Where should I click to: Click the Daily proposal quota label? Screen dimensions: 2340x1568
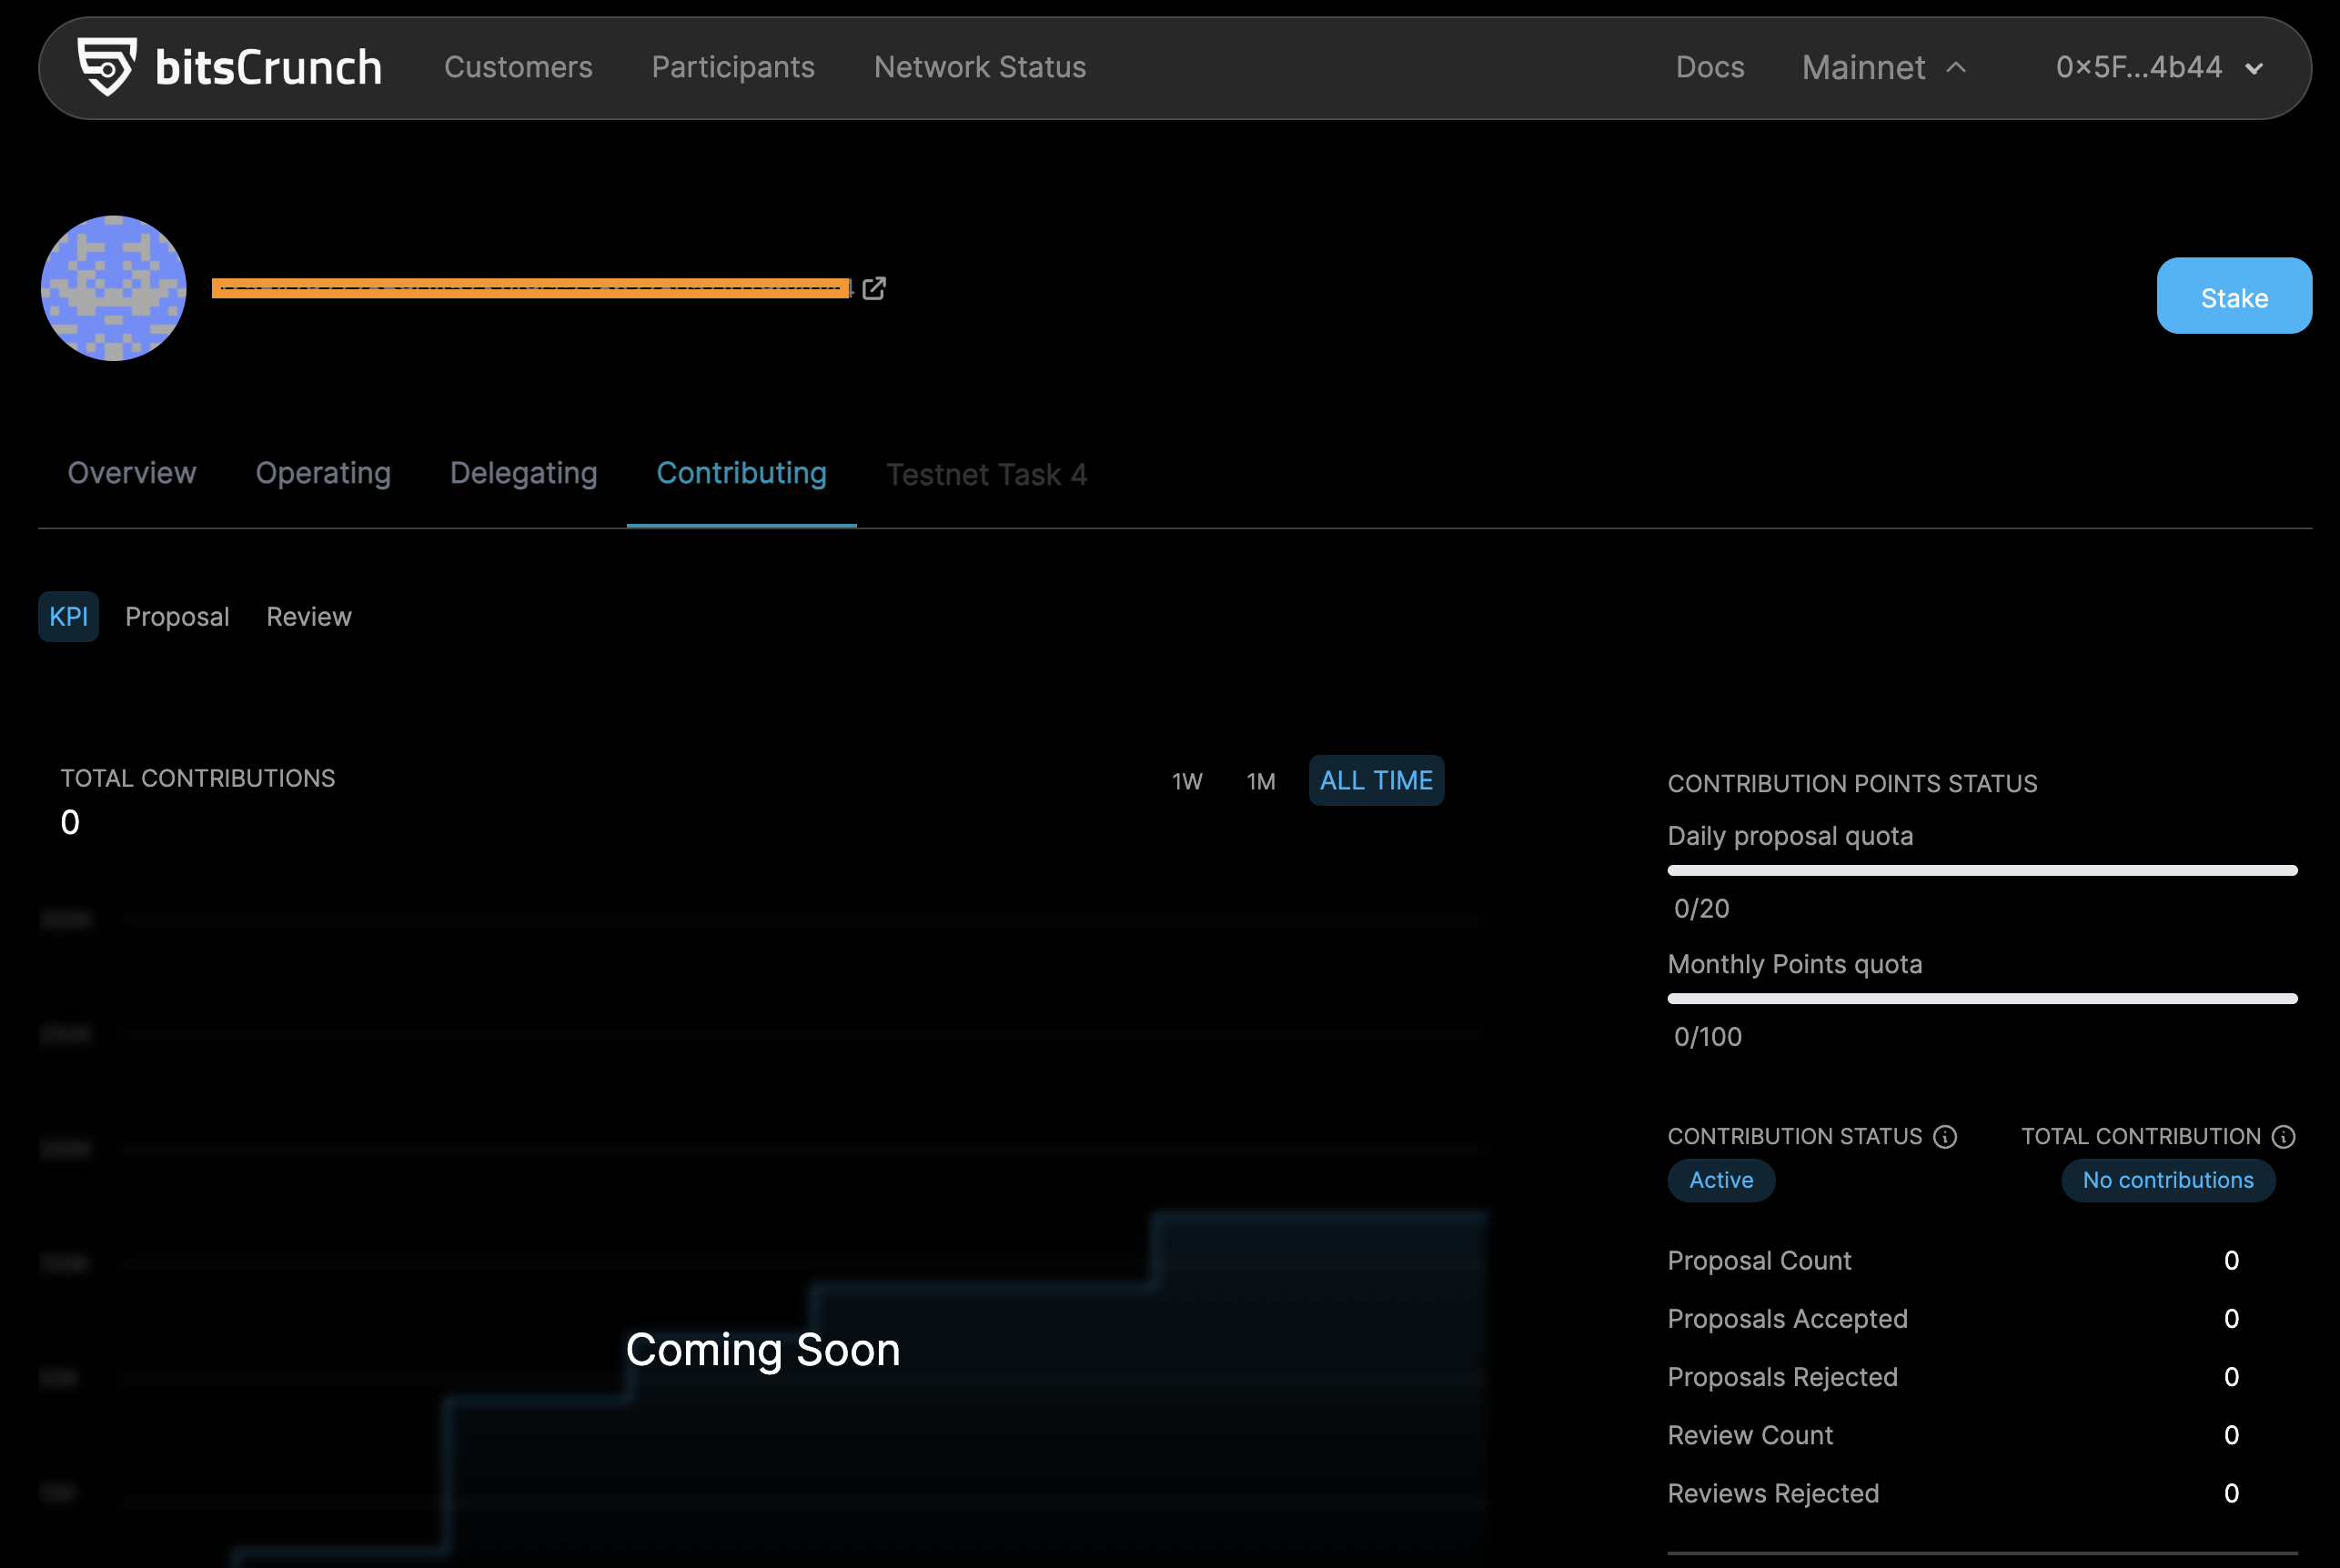coord(1790,836)
